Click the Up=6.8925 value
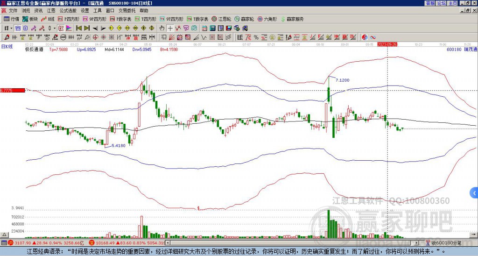The height and width of the screenshot is (256, 478). 86,50
